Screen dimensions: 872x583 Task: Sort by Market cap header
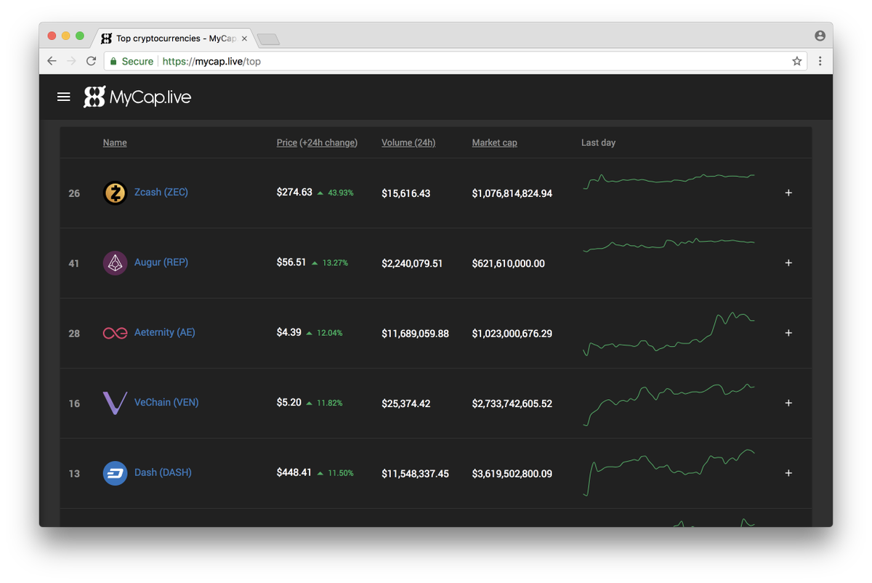pyautogui.click(x=495, y=142)
